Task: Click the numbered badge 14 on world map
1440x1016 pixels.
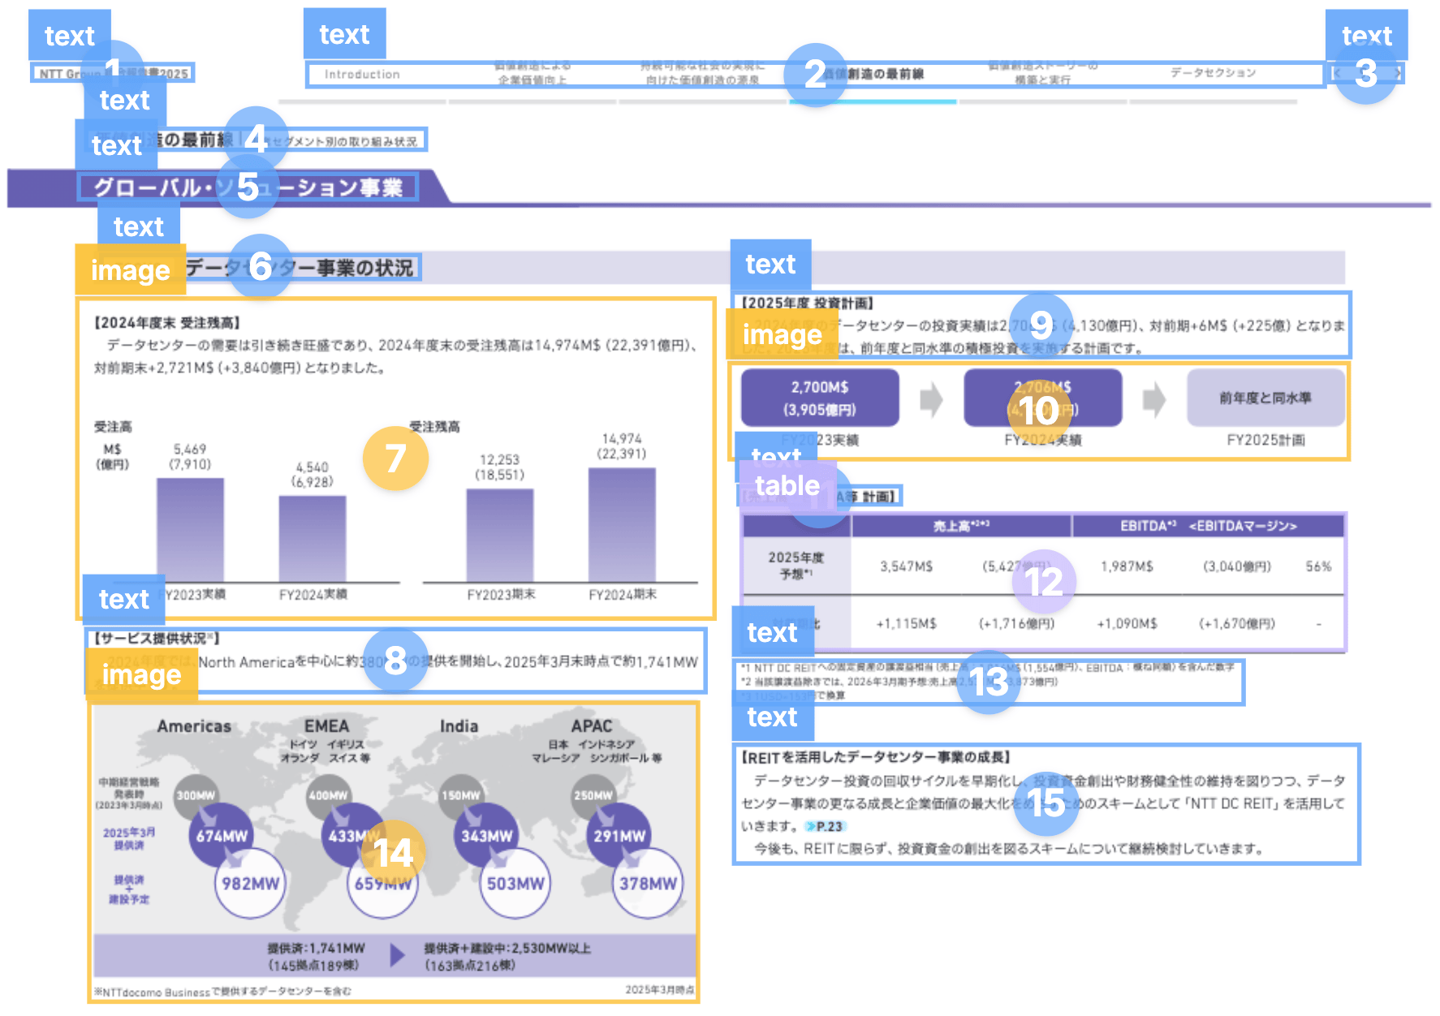Action: pyautogui.click(x=393, y=853)
